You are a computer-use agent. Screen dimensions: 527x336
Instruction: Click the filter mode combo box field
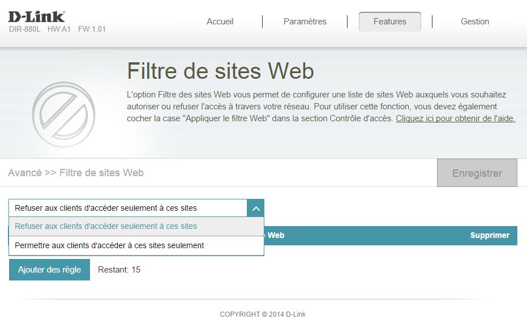128,208
